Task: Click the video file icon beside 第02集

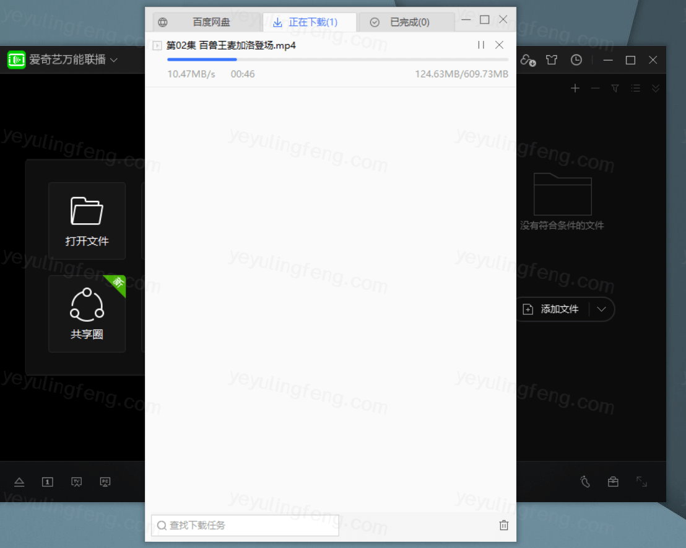Action: click(157, 45)
